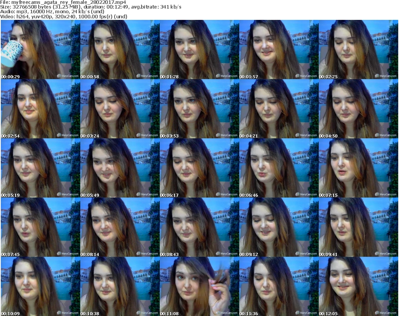Open the frame at 00:03:24
Viewport: 399px width, 316px height.
pos(120,109)
